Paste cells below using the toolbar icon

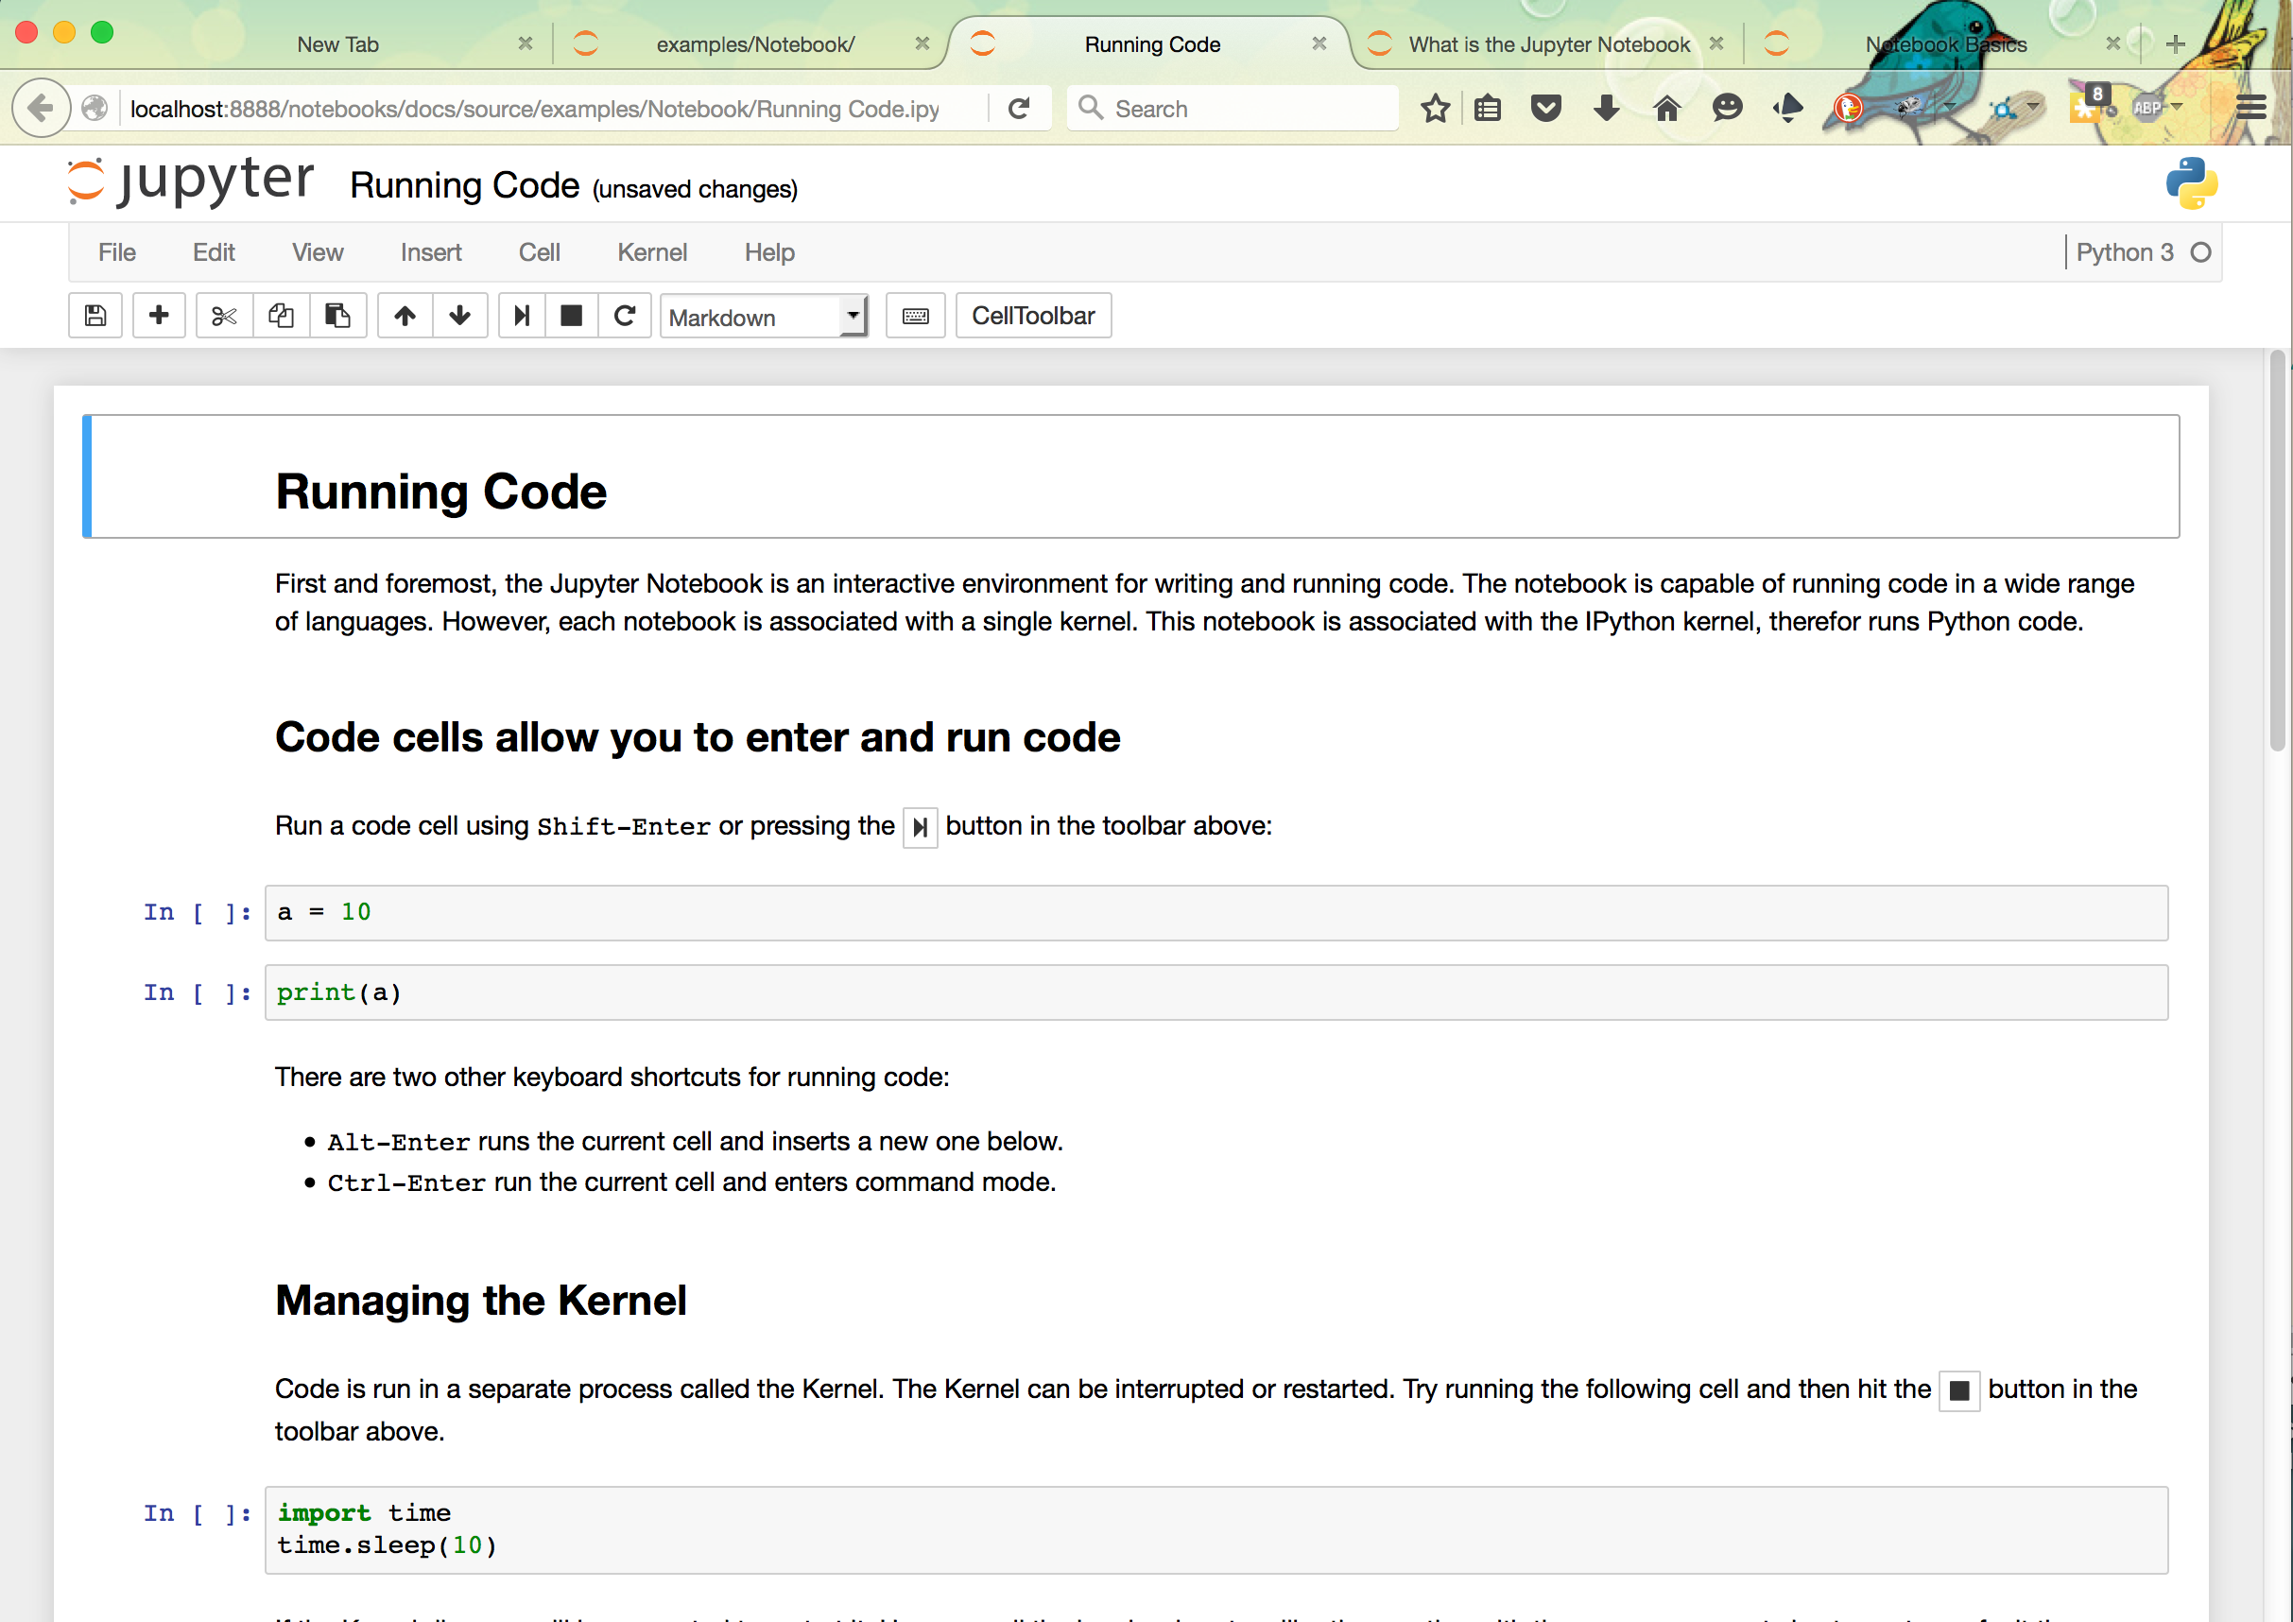tap(337, 316)
